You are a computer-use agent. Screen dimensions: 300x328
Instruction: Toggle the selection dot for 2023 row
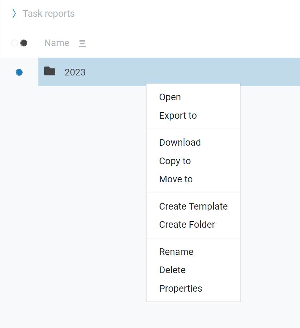[x=19, y=72]
